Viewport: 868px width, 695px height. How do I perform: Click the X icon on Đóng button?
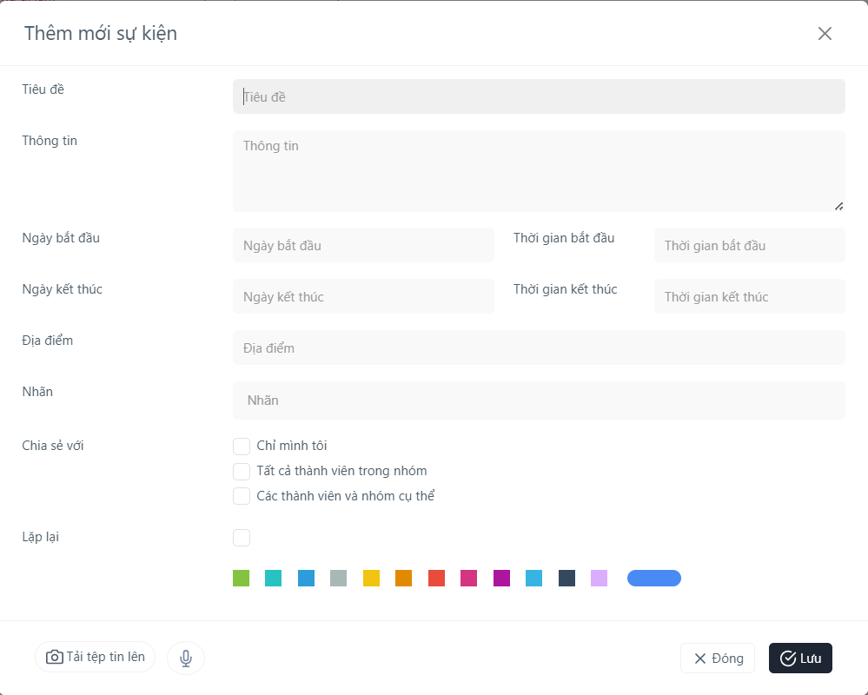(700, 659)
